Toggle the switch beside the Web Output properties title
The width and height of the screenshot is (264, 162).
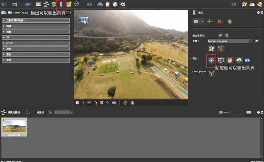[x=68, y=12]
